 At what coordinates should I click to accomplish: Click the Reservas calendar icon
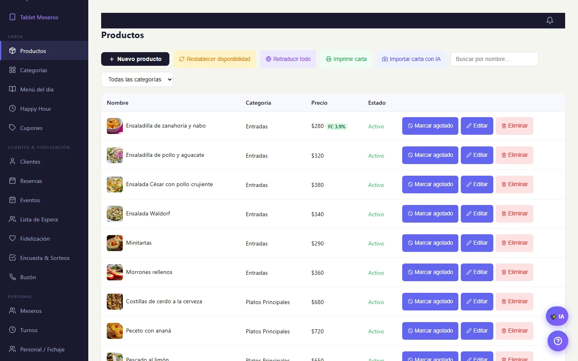point(12,180)
